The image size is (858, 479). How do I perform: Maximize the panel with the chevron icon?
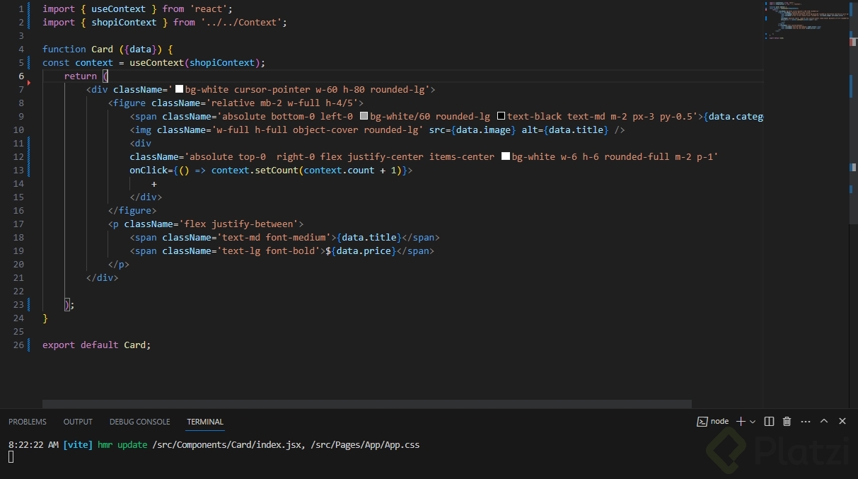[823, 421]
